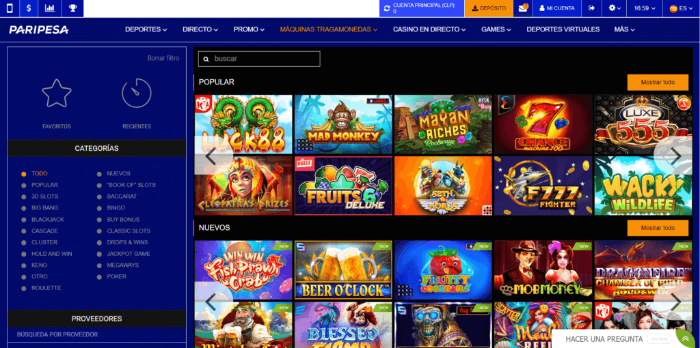Click the DEPÓSITO button
The image size is (700, 348).
[489, 8]
